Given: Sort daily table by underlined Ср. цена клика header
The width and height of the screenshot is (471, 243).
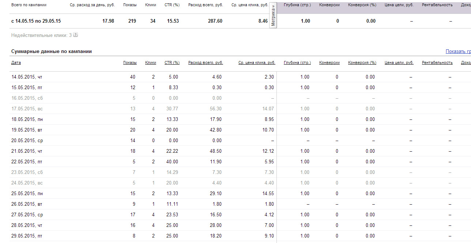Looking at the screenshot, I should [257, 62].
